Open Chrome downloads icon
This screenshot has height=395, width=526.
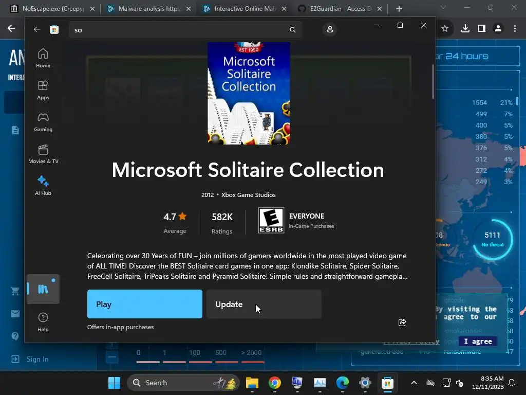(465, 29)
